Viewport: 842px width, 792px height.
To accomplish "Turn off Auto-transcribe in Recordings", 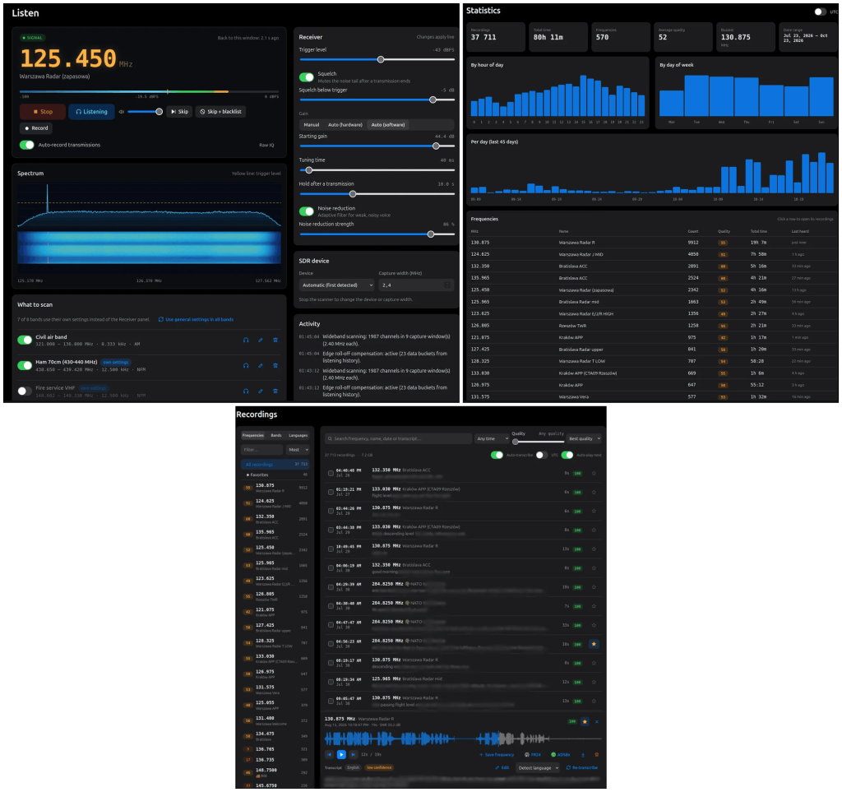I will (497, 455).
